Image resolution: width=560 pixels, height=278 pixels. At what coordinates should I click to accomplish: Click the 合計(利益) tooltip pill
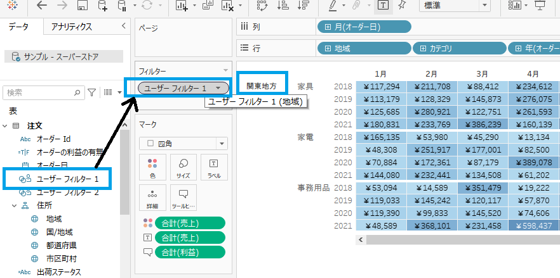pyautogui.click(x=190, y=252)
